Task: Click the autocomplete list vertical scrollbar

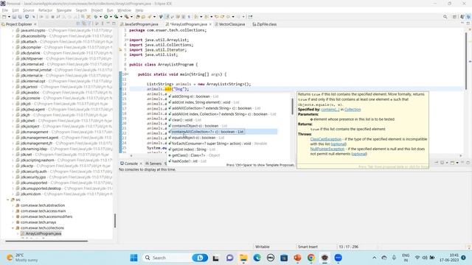Action: (292, 106)
